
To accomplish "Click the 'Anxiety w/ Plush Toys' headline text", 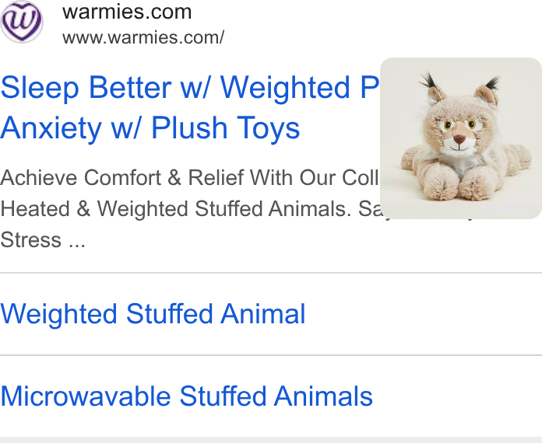I will click(150, 128).
